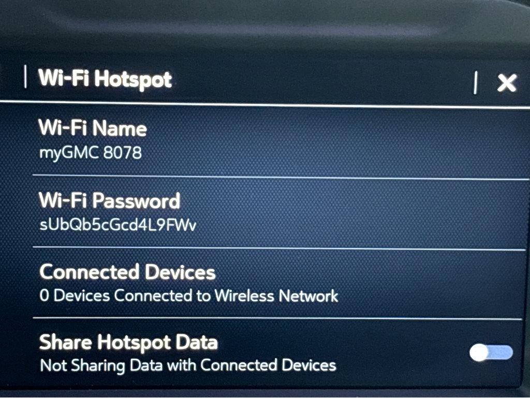
Task: Tap the 8078 digits in the network name
Action: [122, 152]
